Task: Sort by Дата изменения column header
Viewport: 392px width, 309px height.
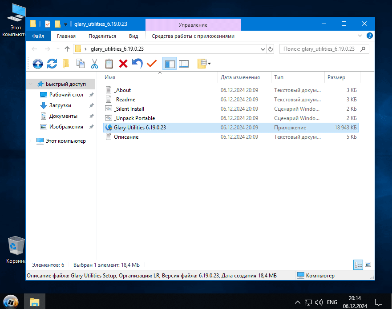Action: 244,77
